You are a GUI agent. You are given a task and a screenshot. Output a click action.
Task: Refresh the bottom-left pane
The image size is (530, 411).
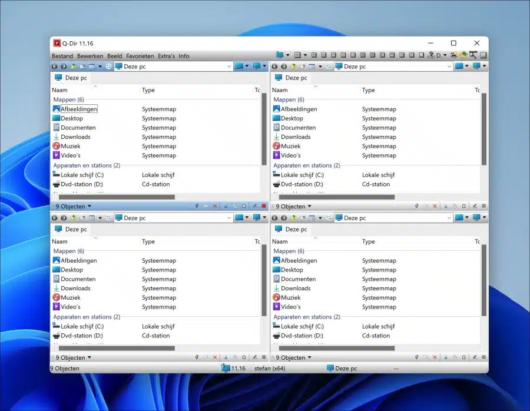pos(108,218)
